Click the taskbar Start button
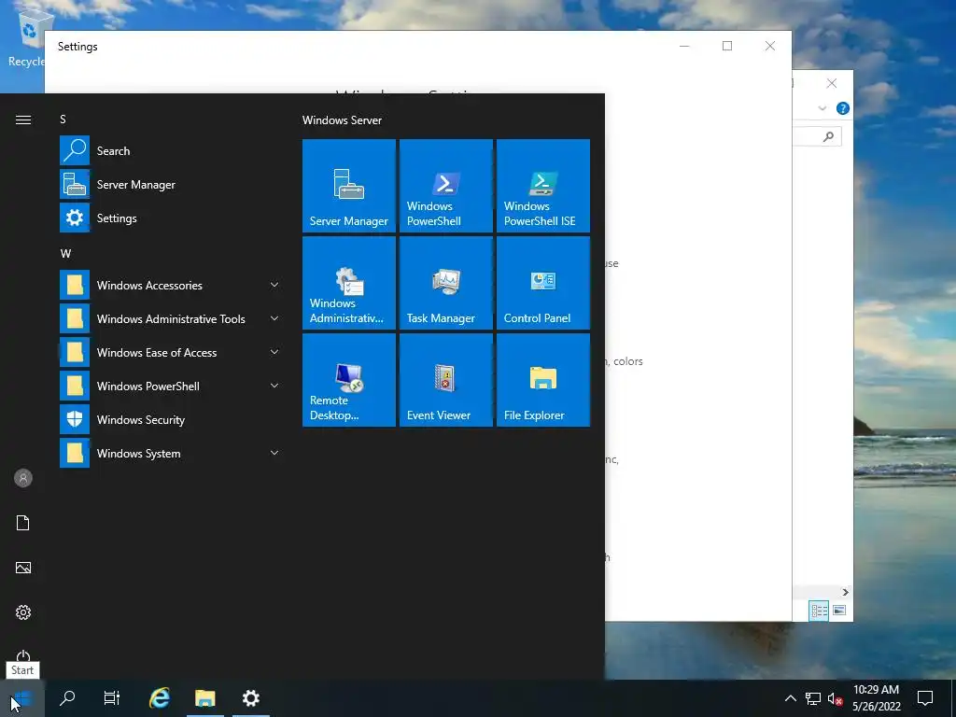This screenshot has width=956, height=717. (x=22, y=698)
